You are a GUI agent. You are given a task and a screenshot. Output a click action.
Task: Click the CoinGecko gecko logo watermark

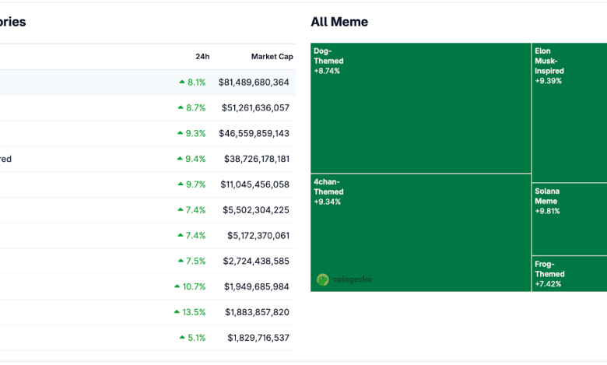click(x=323, y=279)
